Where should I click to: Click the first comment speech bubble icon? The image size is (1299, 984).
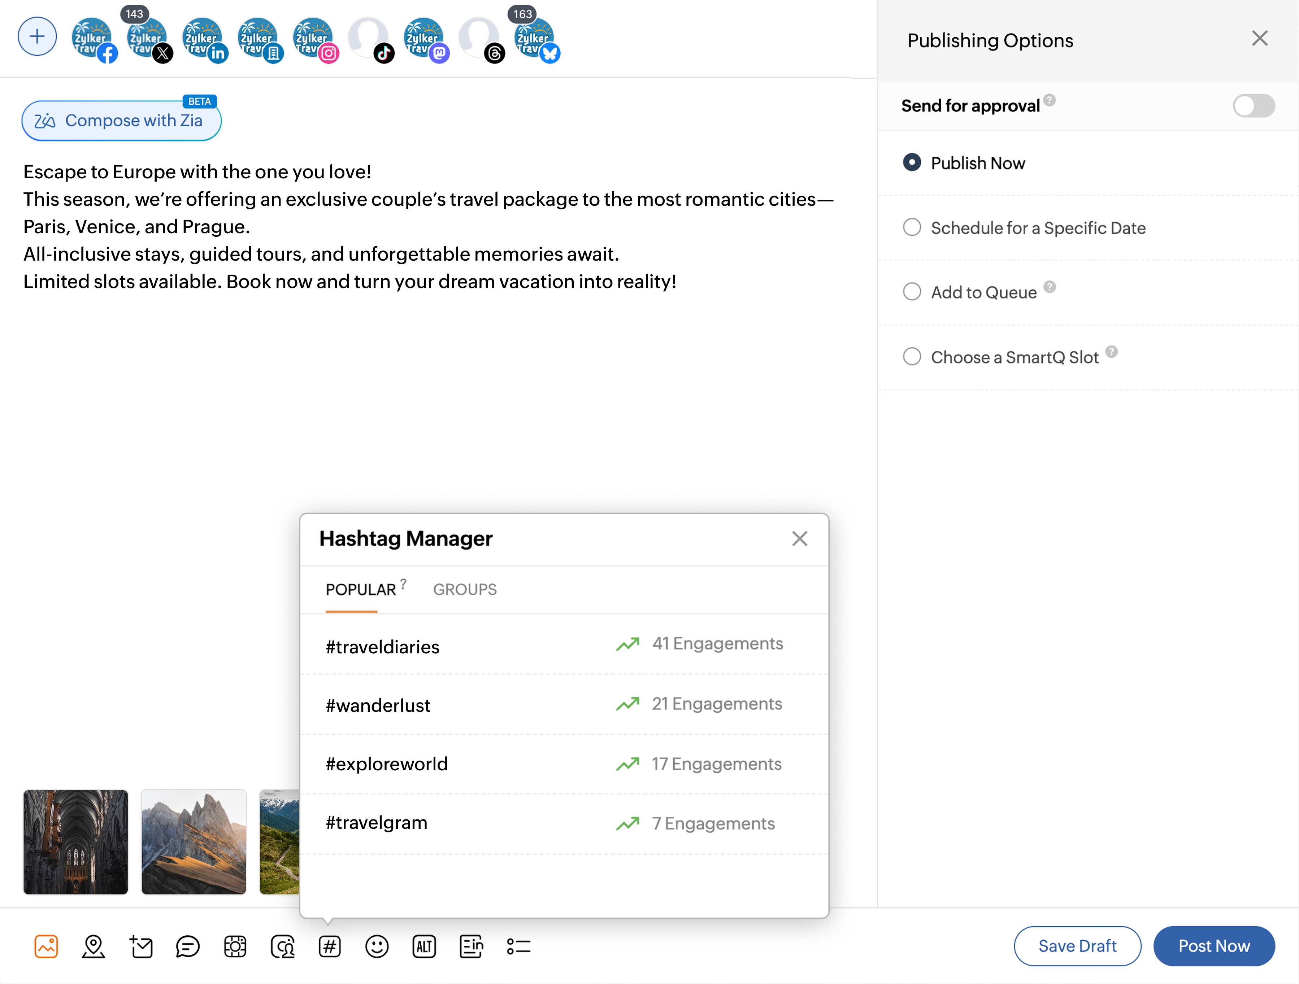[188, 946]
